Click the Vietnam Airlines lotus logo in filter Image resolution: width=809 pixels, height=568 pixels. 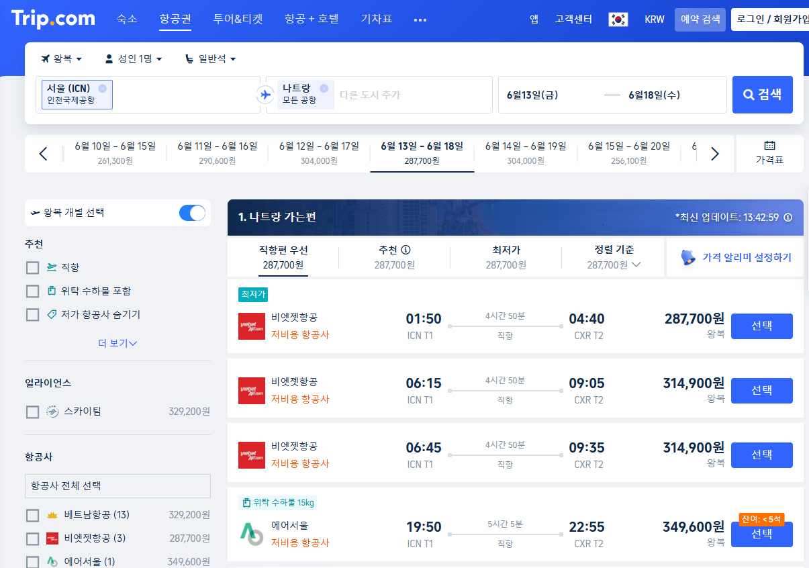tap(52, 515)
